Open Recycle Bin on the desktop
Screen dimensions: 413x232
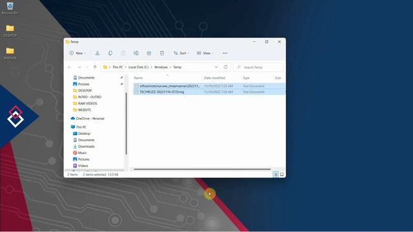(10, 8)
